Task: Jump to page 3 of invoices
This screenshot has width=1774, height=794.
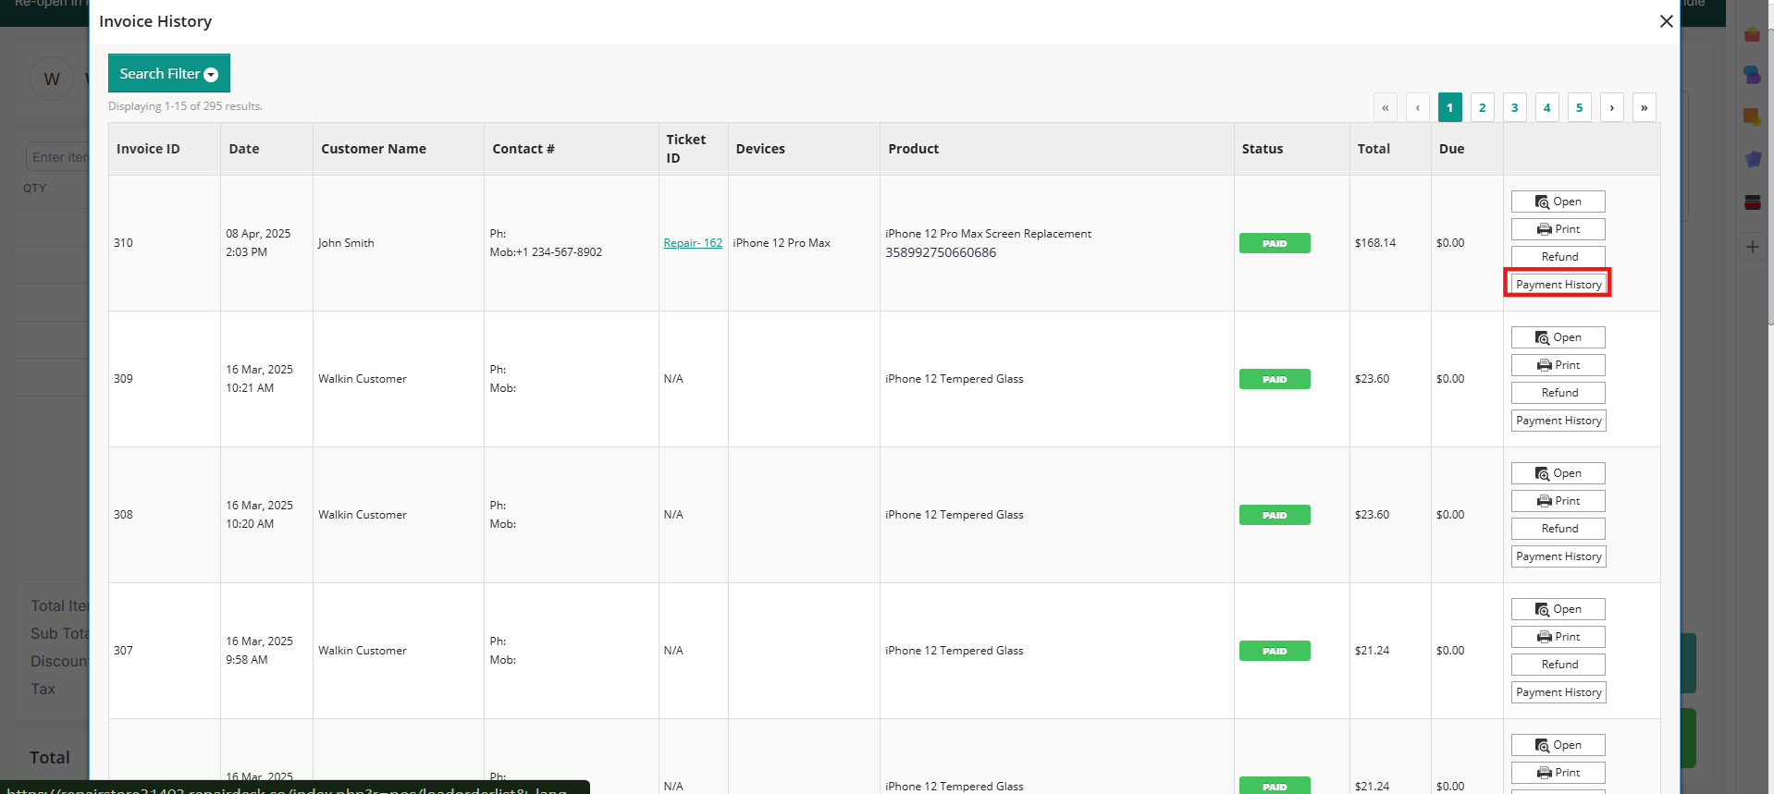Action: (1514, 107)
